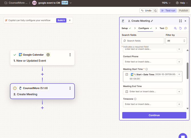Image resolution: width=191 pixels, height=138 pixels.
Task: Click the AI sparkle icon in panel
Action: pos(175,28)
